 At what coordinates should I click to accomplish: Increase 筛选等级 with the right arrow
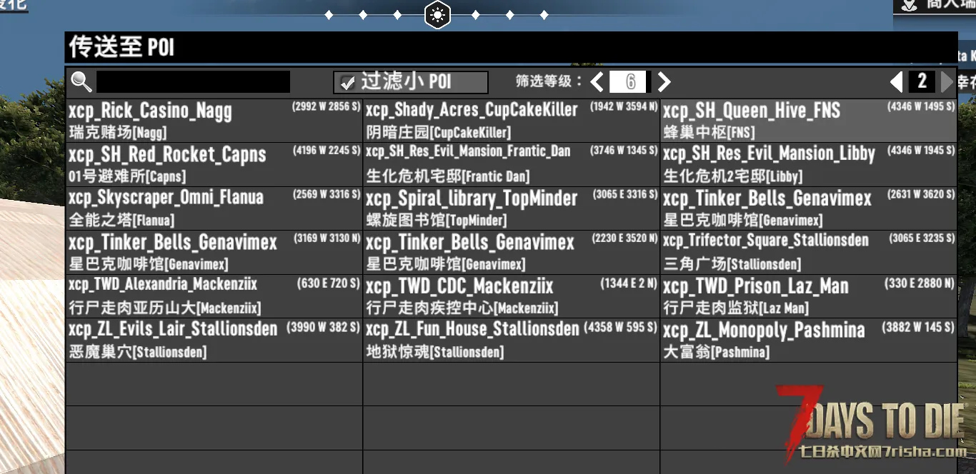[x=664, y=82]
